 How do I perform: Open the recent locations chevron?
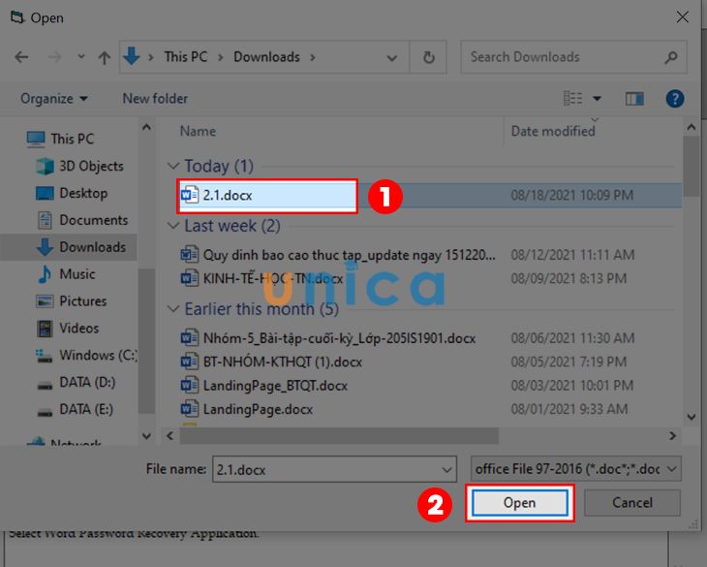click(81, 57)
